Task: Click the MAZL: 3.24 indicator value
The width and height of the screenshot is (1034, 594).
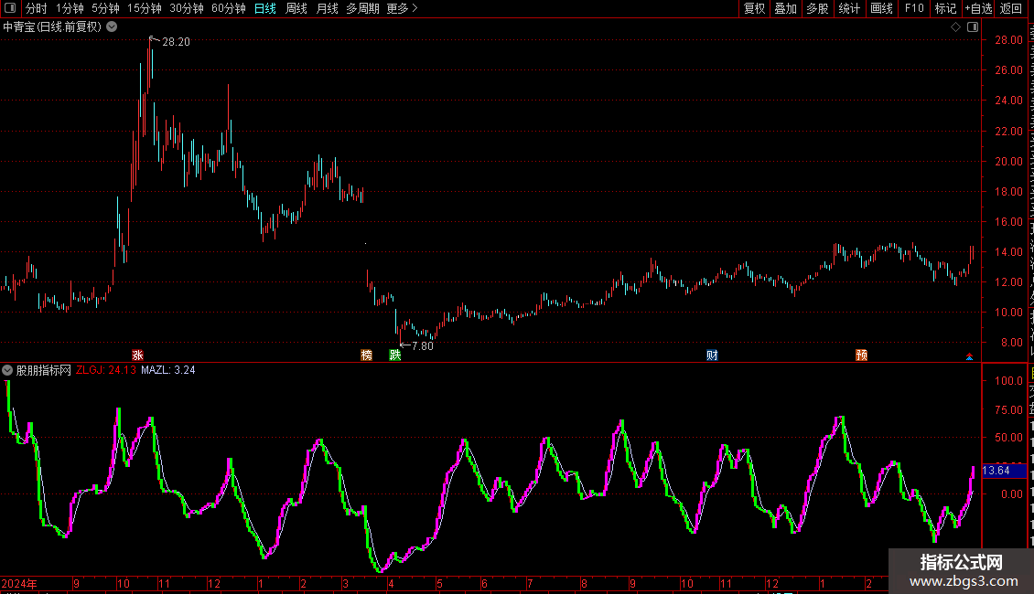Action: [x=168, y=370]
